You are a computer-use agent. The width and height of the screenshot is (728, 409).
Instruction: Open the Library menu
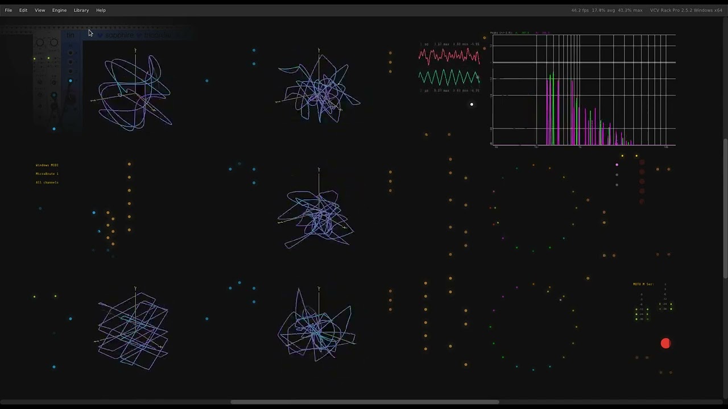(81, 10)
